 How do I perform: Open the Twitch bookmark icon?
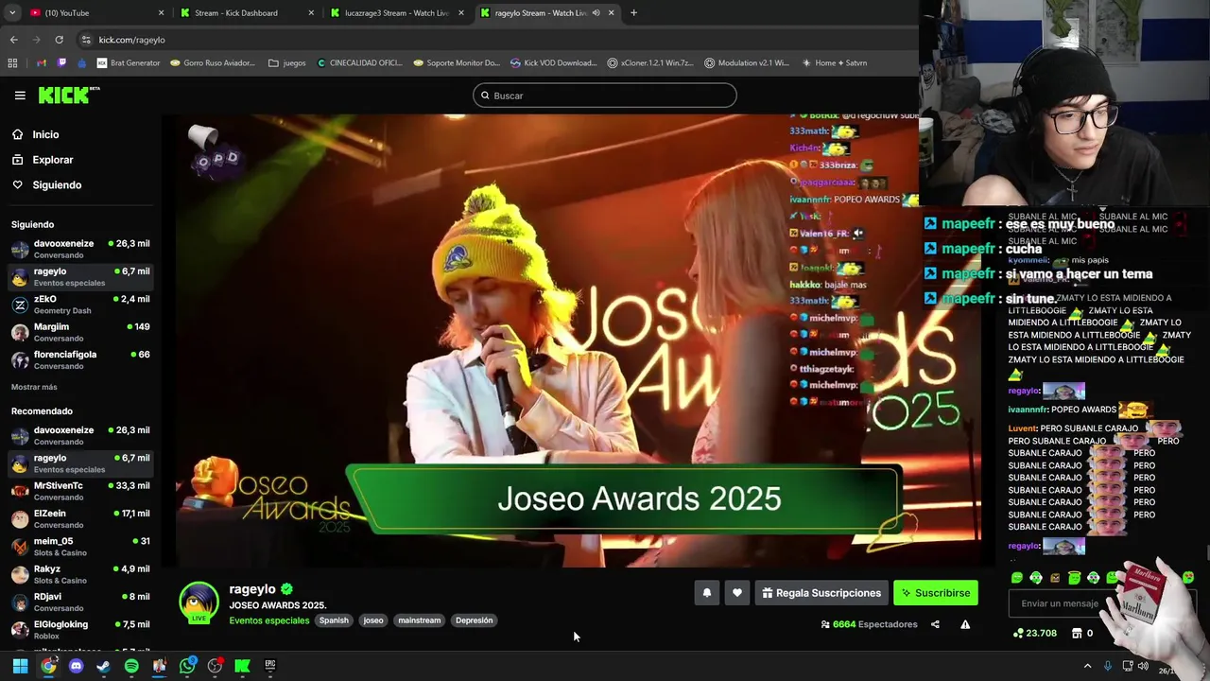coord(62,63)
